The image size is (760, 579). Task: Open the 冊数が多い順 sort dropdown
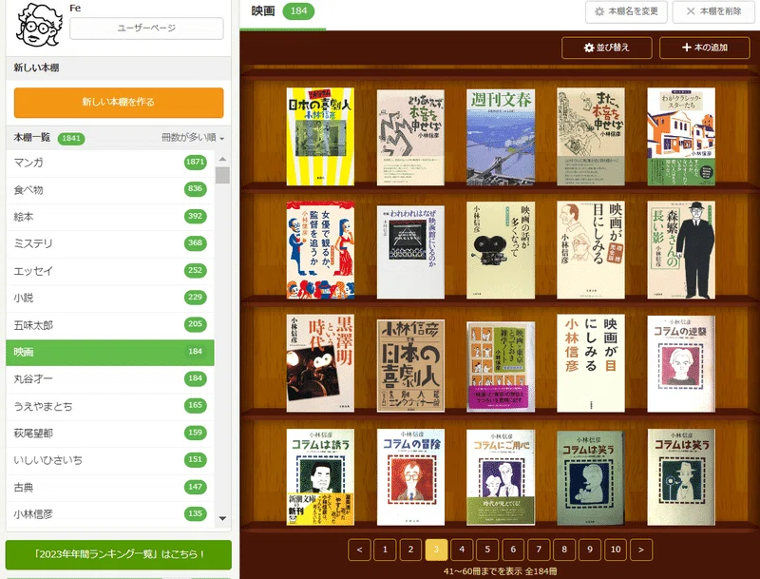coord(193,138)
